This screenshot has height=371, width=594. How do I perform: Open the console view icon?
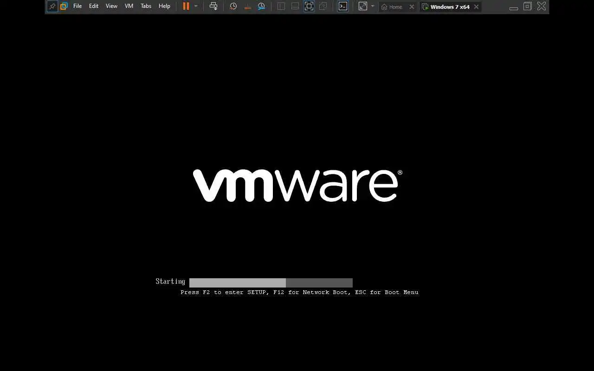[343, 6]
